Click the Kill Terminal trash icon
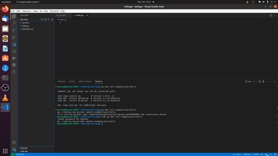Viewport: 278px width, 156px height. coord(263,81)
